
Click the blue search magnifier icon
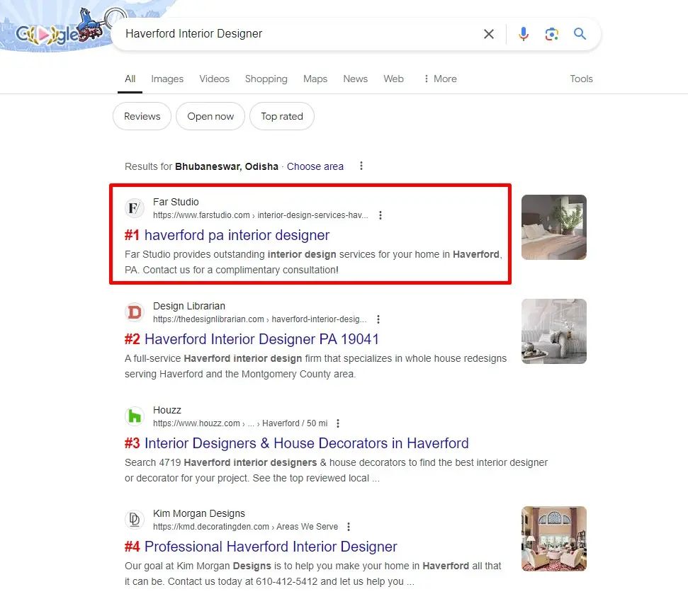coord(580,34)
